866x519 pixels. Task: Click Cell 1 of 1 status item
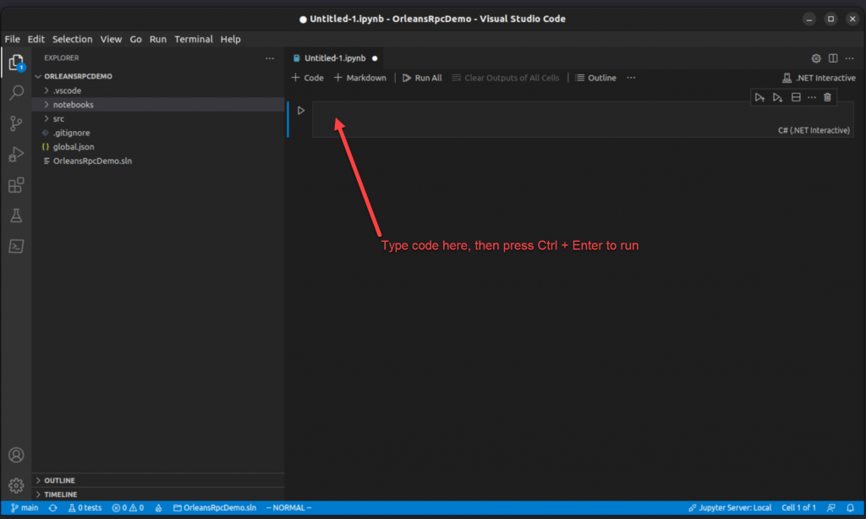click(798, 508)
